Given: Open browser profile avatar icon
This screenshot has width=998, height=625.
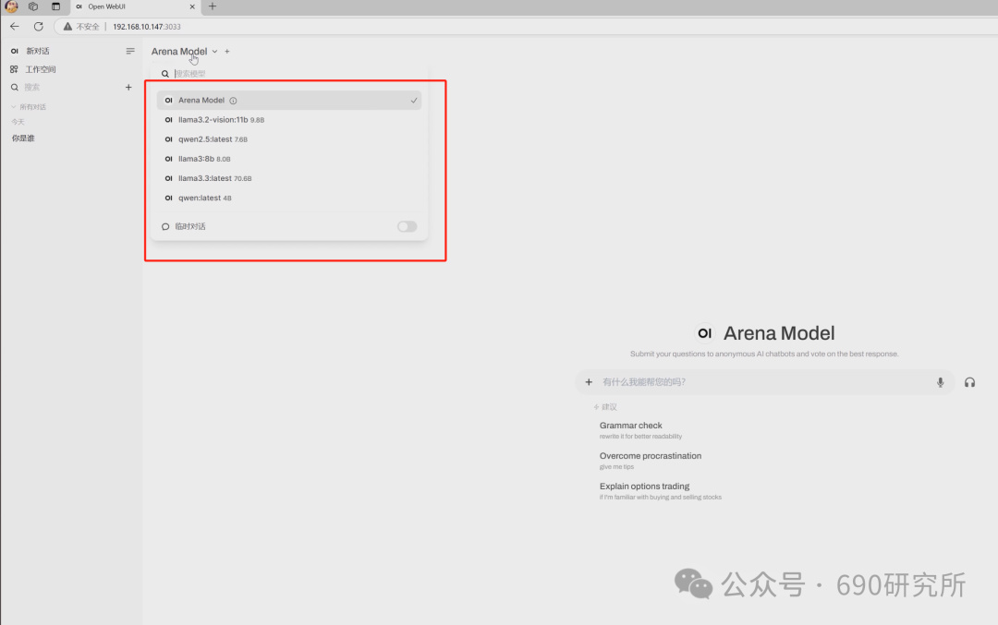Looking at the screenshot, I should pyautogui.click(x=11, y=6).
